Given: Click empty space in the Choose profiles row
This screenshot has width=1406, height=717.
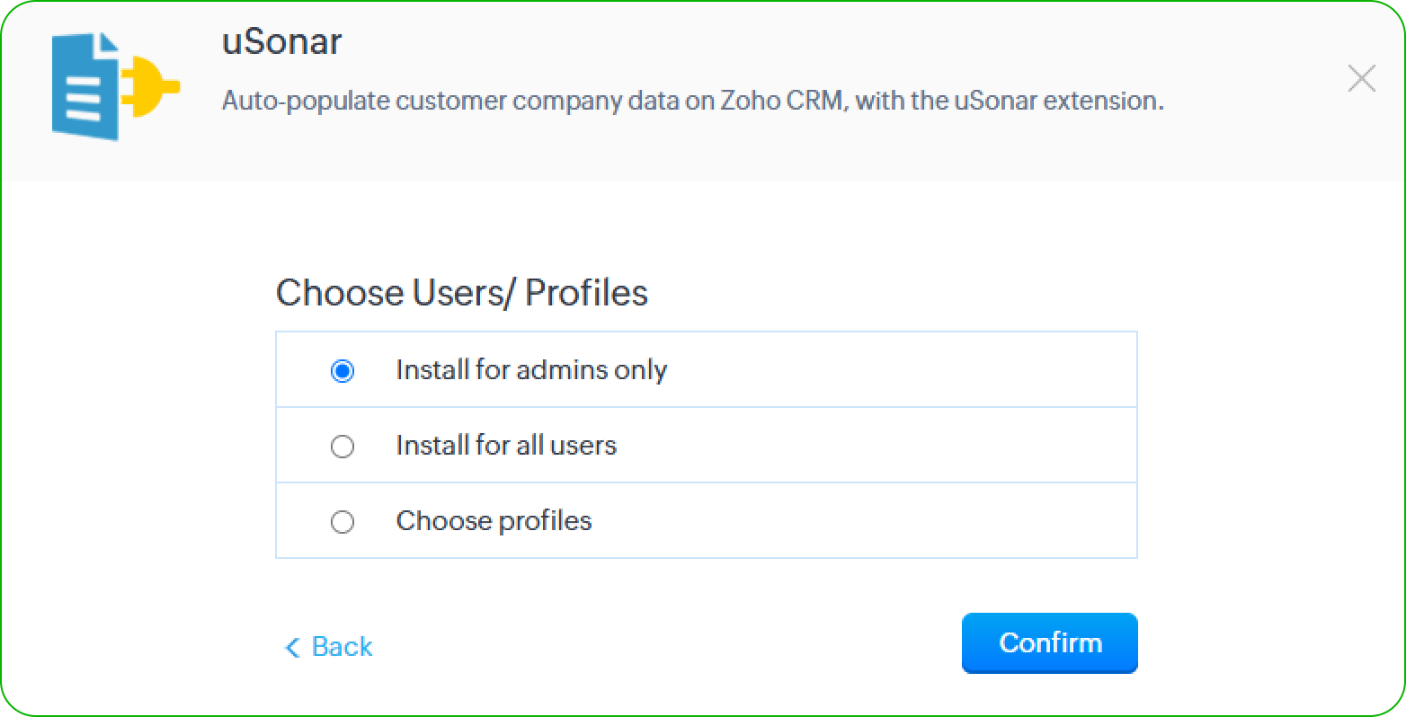Looking at the screenshot, I should click(899, 521).
